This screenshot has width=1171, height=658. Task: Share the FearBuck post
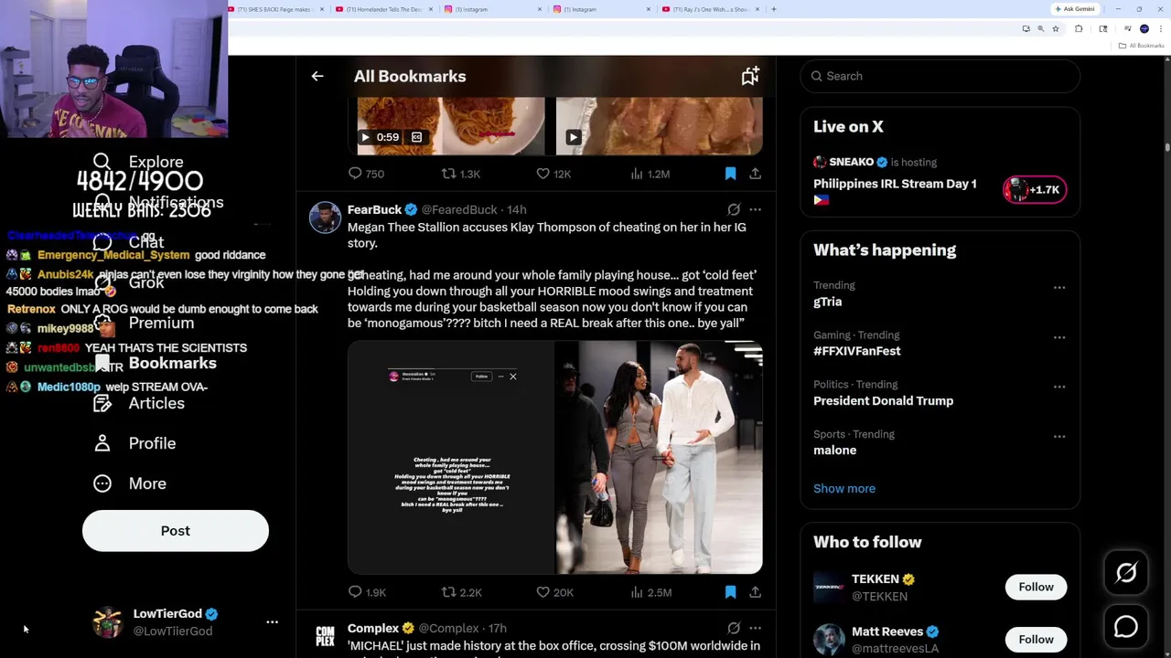pyautogui.click(x=755, y=592)
